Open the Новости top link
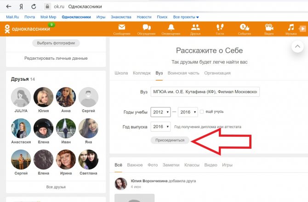 point(144,17)
